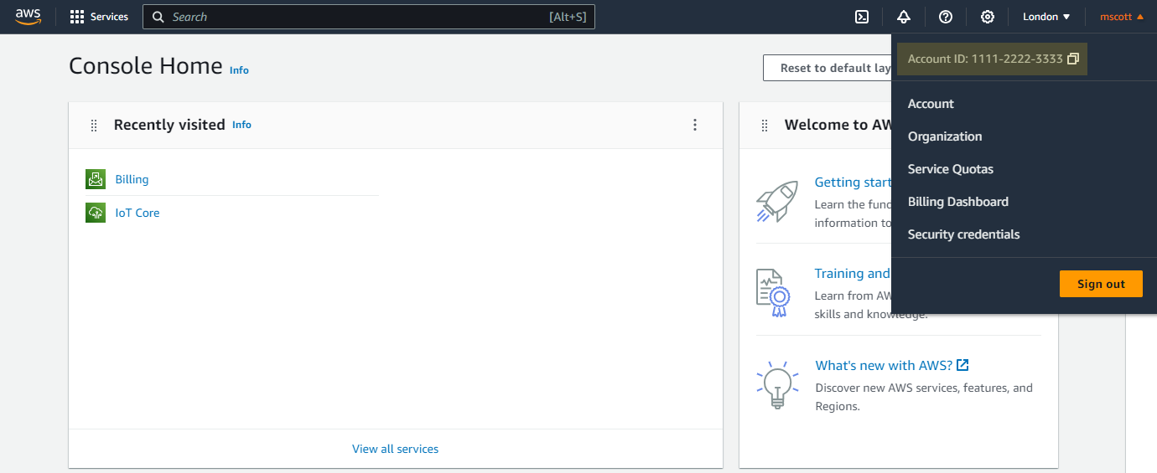Open the settings gear icon
The width and height of the screenshot is (1157, 473).
click(988, 17)
